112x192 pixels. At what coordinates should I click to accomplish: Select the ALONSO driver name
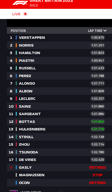click(27, 83)
